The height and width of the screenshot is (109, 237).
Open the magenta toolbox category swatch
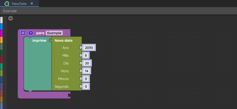coord(1,33)
